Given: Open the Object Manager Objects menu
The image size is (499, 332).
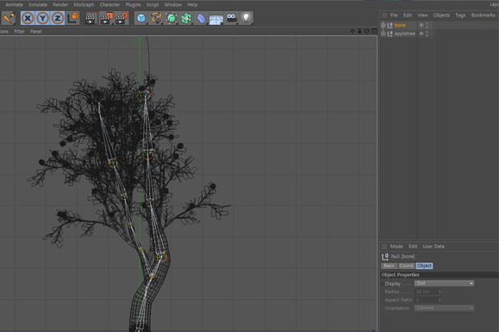Looking at the screenshot, I should [441, 15].
